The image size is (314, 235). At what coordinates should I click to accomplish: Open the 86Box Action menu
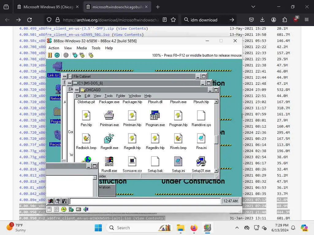tap(54, 48)
